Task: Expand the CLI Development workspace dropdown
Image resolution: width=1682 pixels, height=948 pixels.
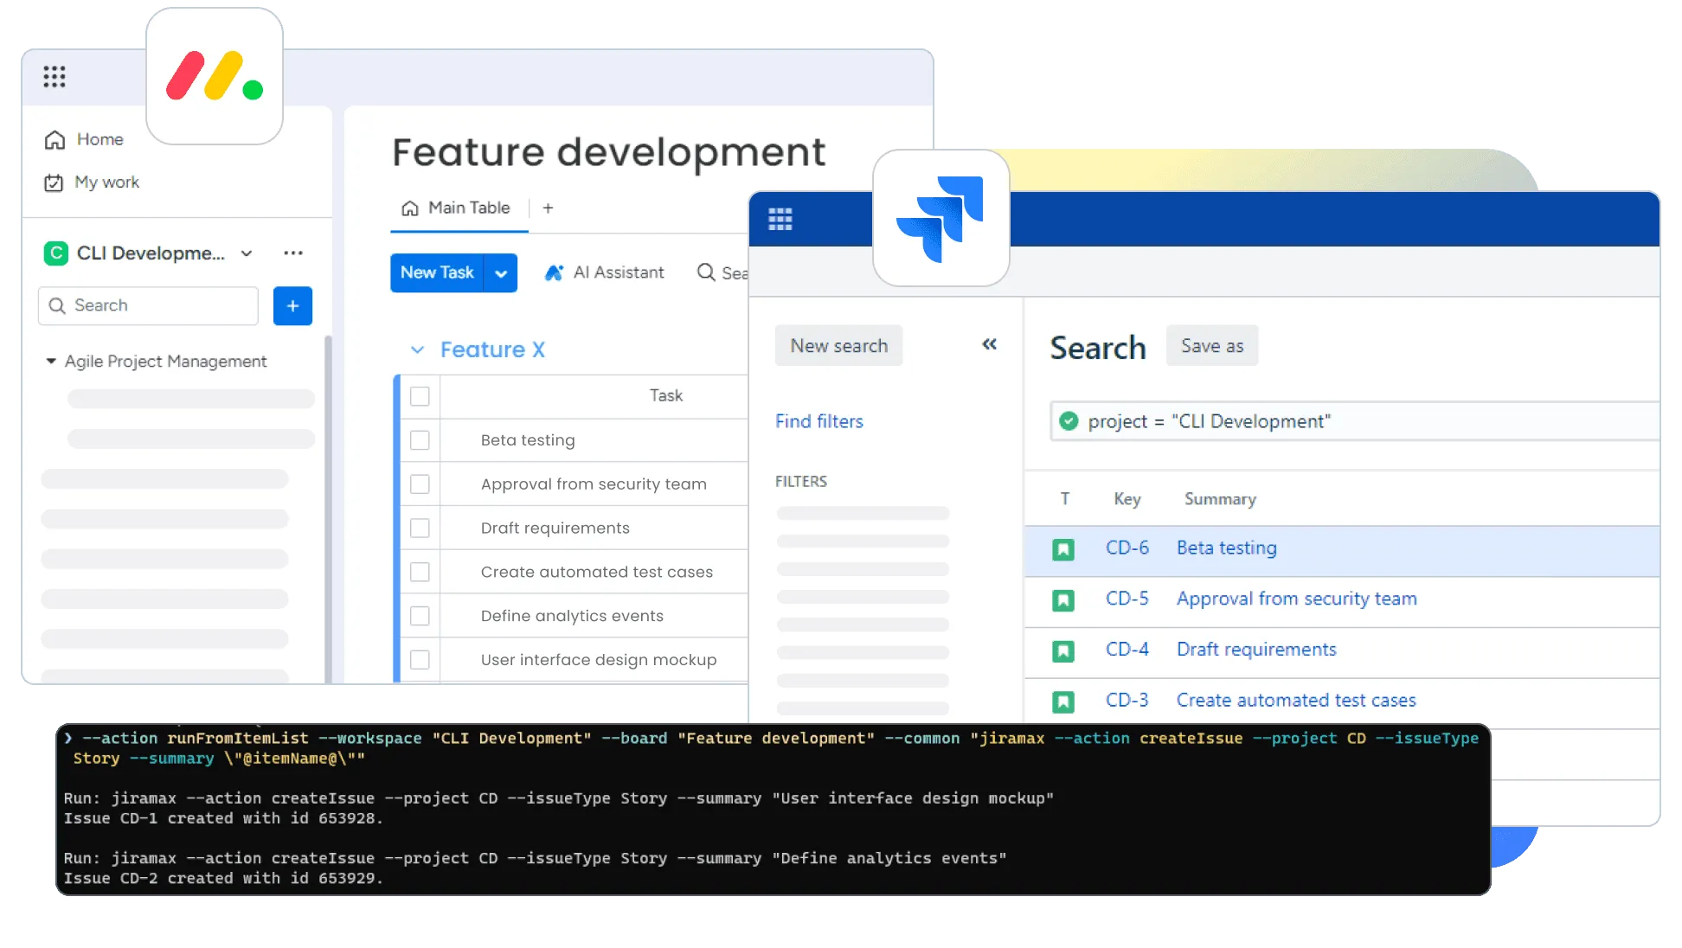Action: click(x=247, y=253)
